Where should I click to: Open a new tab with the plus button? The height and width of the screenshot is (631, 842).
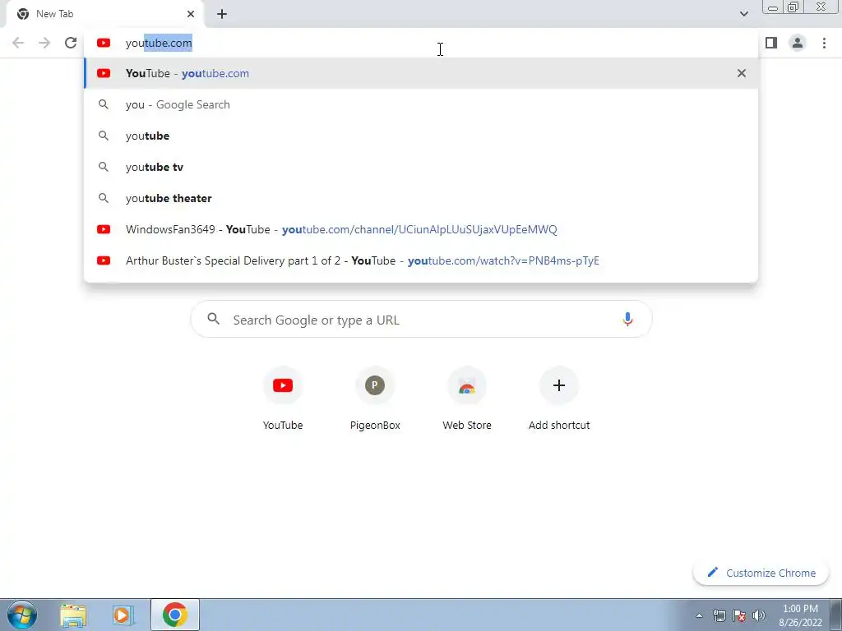click(222, 14)
